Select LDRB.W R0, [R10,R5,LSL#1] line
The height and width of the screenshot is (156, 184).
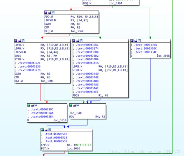[x=100, y=67]
